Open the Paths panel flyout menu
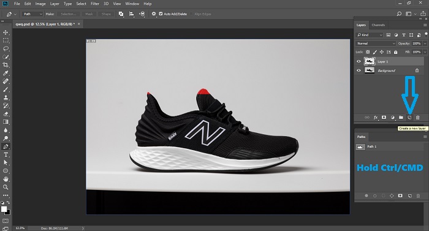 (425, 137)
